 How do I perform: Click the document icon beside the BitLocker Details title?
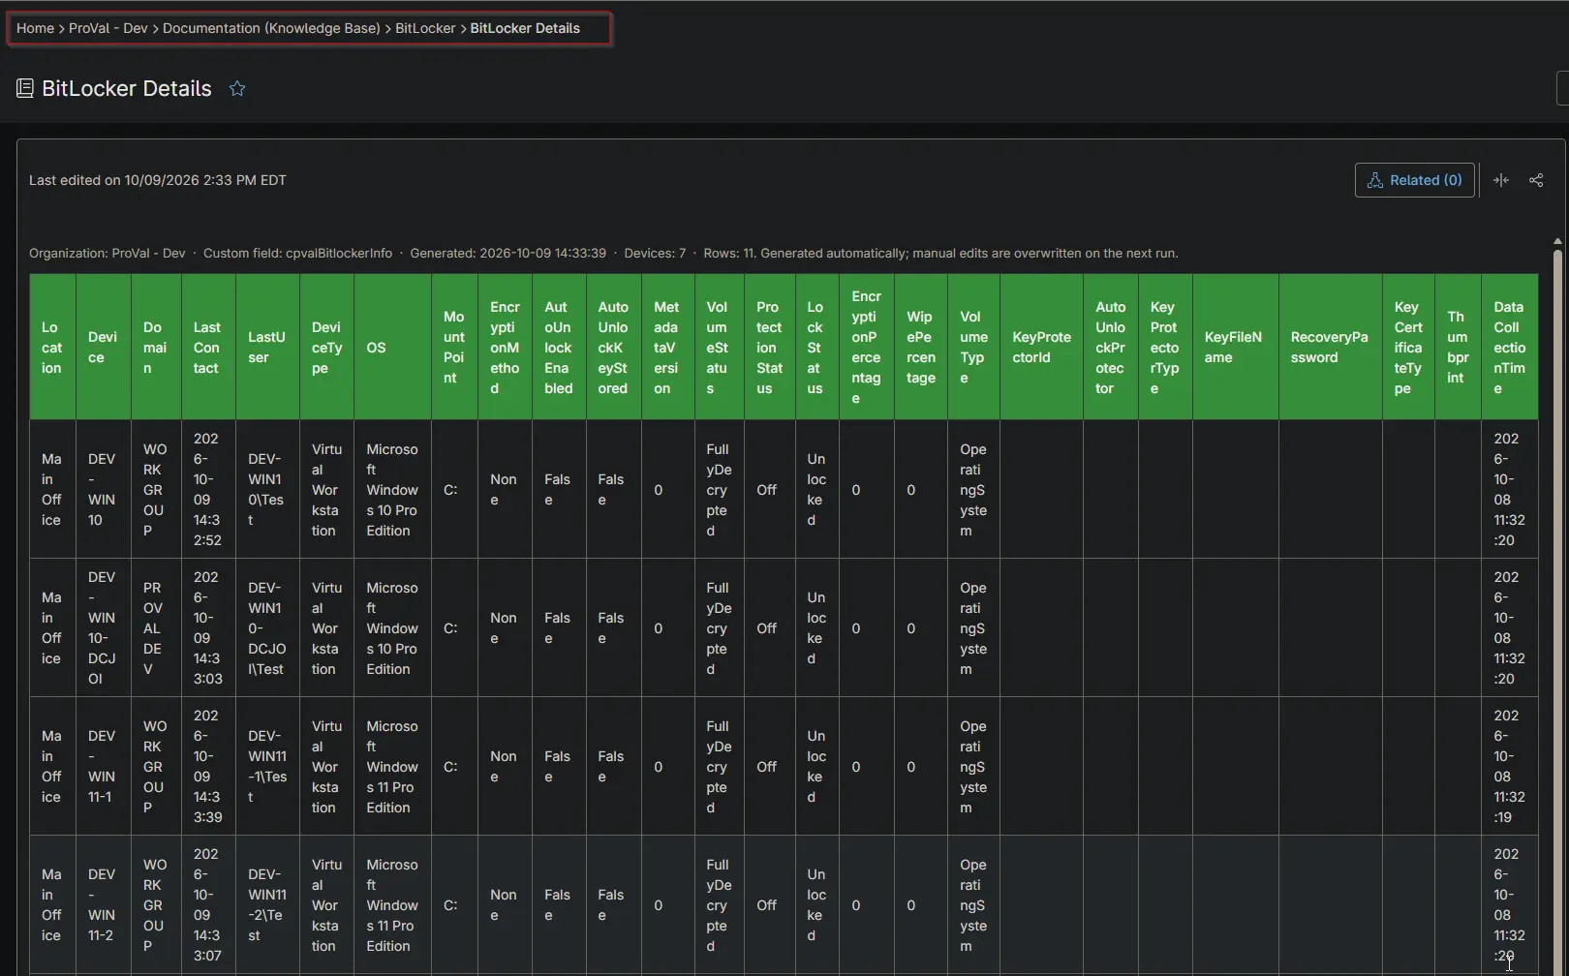tap(25, 89)
